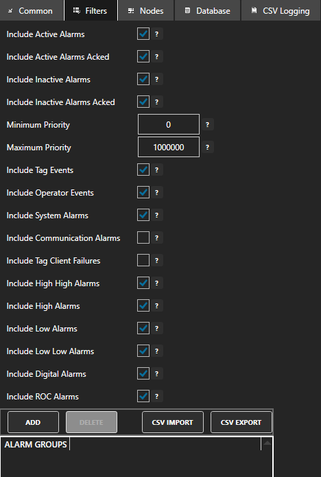Uncheck Include Active Alarms Acked checkbox
Image resolution: width=321 pixels, height=477 pixels.
(x=143, y=56)
